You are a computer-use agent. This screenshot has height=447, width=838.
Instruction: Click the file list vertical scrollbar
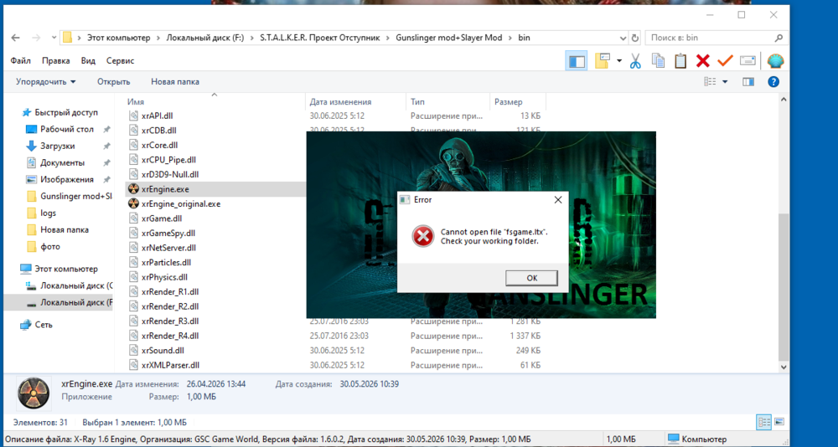click(x=783, y=288)
